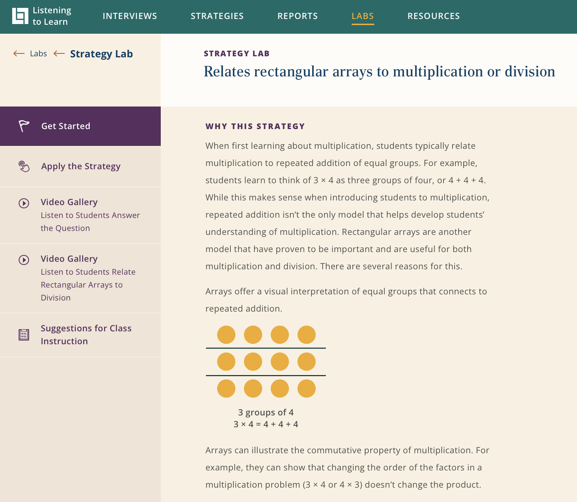Open the INTERVIEWS section
The height and width of the screenshot is (502, 577).
click(x=130, y=16)
